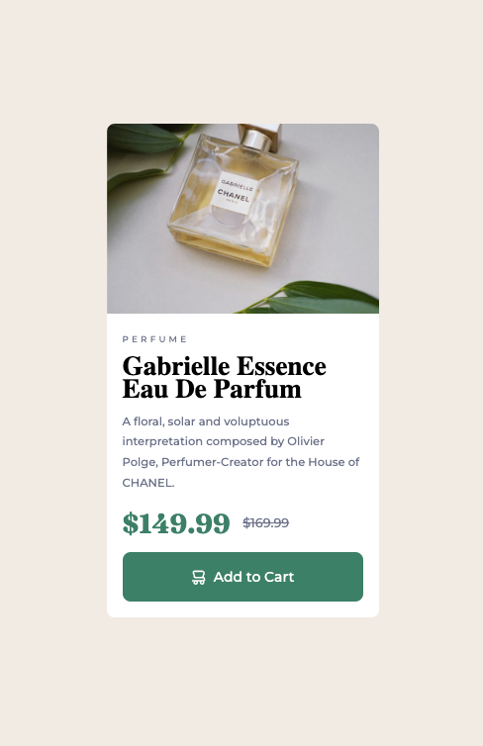Click the words "Eau De Parfum" in heading
Viewport: 483px width, 746px height.
[x=212, y=389]
